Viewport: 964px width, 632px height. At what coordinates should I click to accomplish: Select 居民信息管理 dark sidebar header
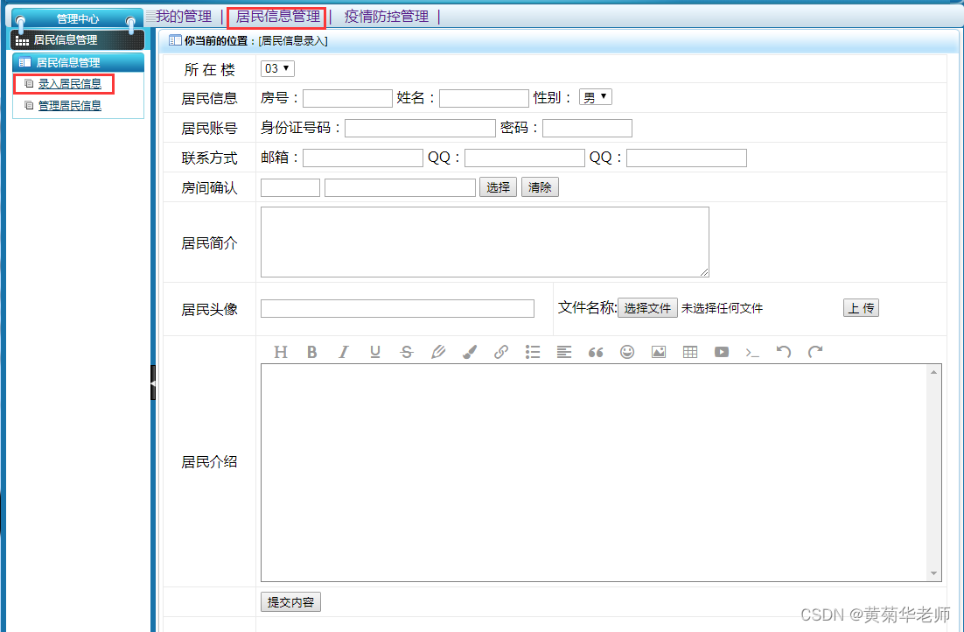click(78, 40)
